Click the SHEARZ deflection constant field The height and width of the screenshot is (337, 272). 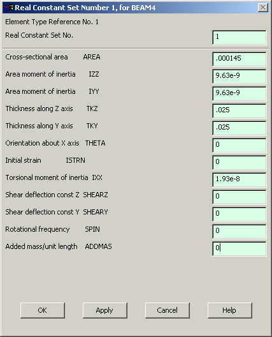pos(239,197)
